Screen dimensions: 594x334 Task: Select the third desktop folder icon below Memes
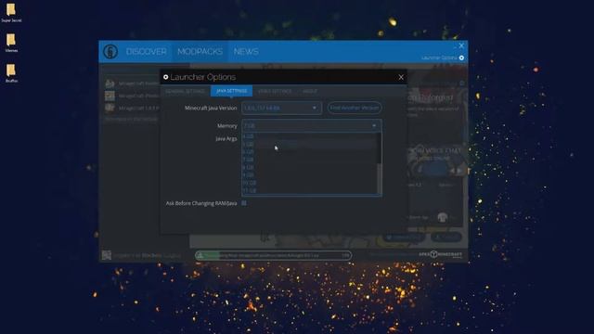coord(11,72)
